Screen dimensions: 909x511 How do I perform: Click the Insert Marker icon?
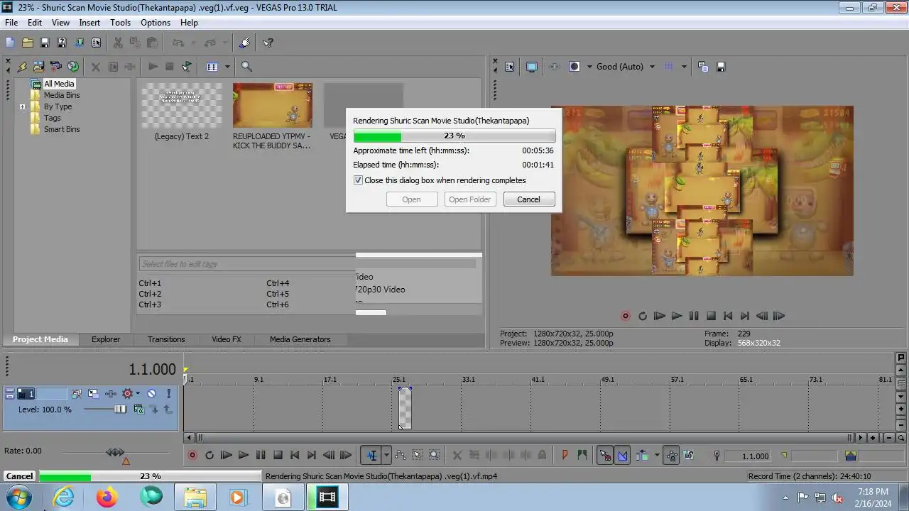[565, 456]
